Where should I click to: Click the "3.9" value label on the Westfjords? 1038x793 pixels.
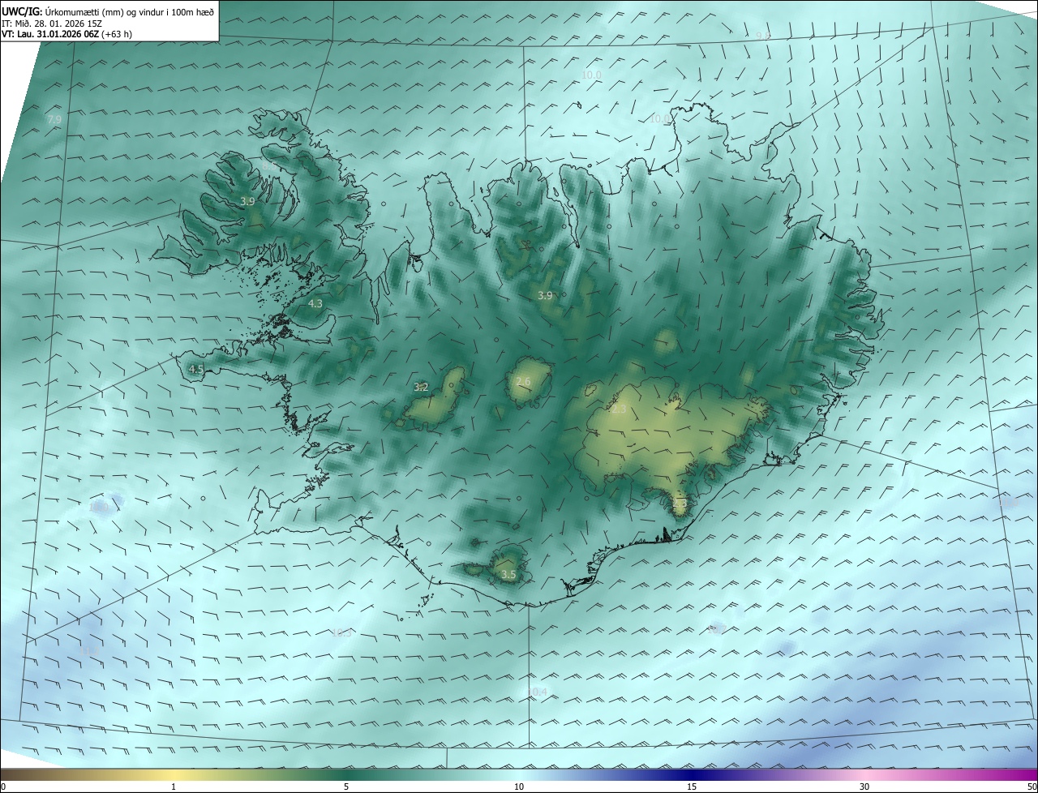(x=247, y=201)
